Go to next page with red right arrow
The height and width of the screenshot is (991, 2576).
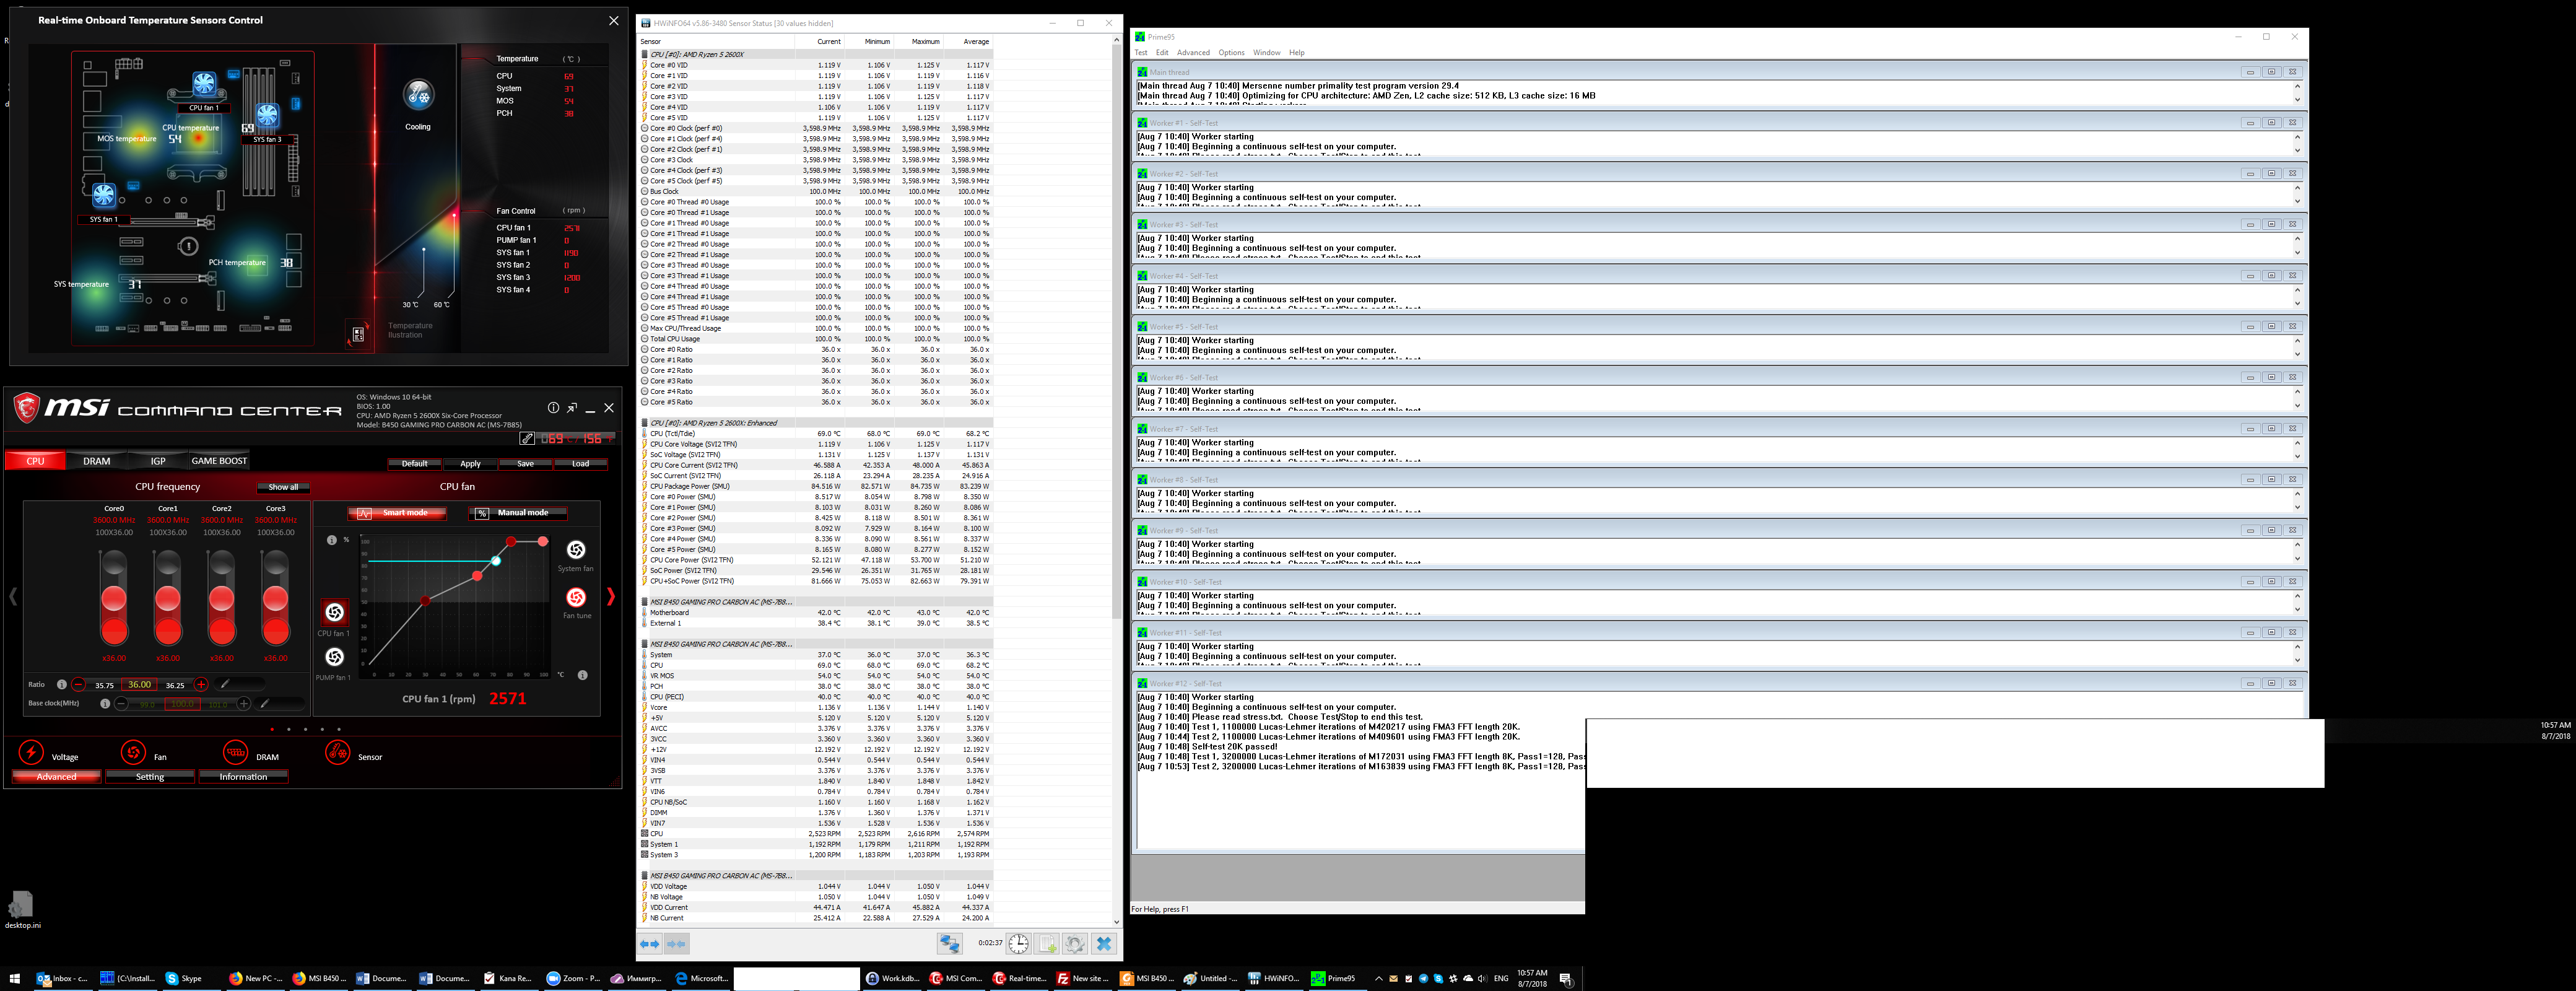tap(611, 596)
